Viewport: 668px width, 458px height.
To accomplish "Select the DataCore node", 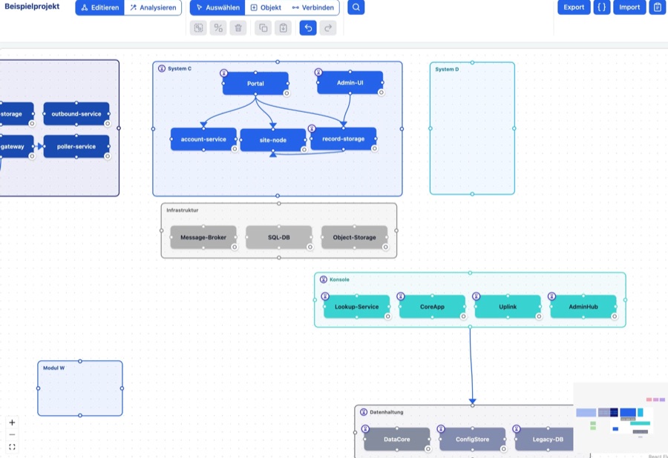I will coord(397,439).
